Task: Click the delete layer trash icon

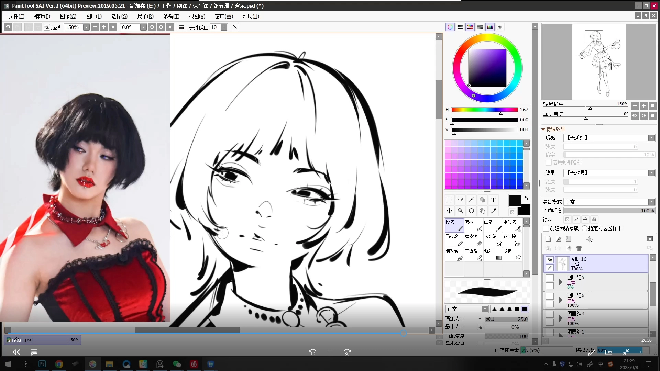Action: point(579,248)
